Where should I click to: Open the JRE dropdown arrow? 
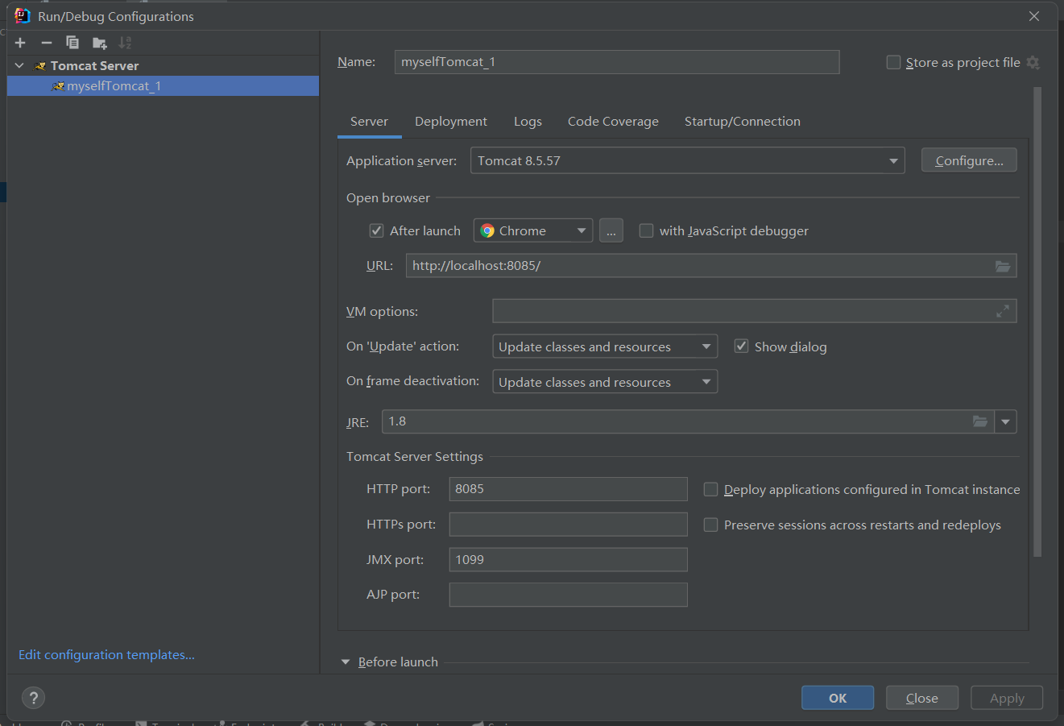[x=1005, y=421]
